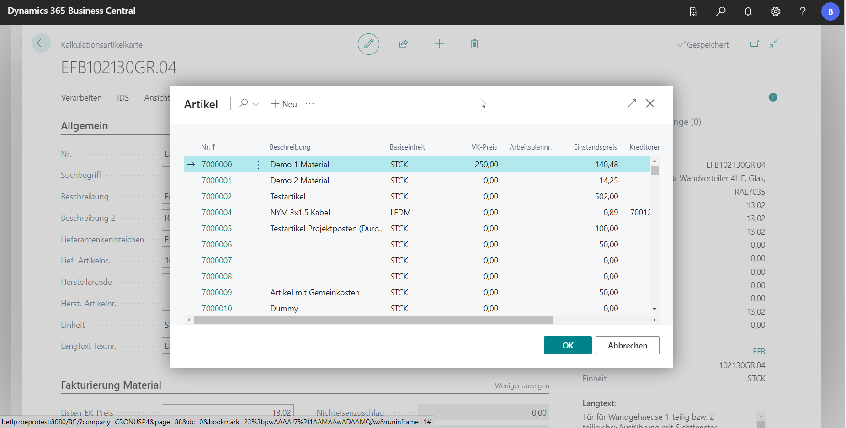Click the delete trash can icon

pos(474,44)
